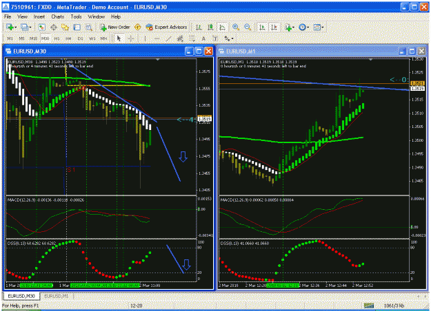Toggle the M30 timeframe button

click(45, 39)
